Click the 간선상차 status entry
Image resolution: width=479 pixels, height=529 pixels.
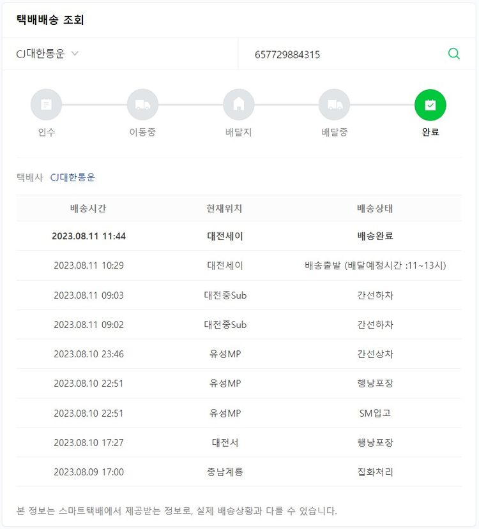click(375, 354)
